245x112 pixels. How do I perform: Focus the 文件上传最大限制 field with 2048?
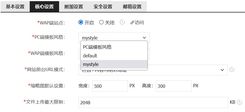tap(153, 102)
